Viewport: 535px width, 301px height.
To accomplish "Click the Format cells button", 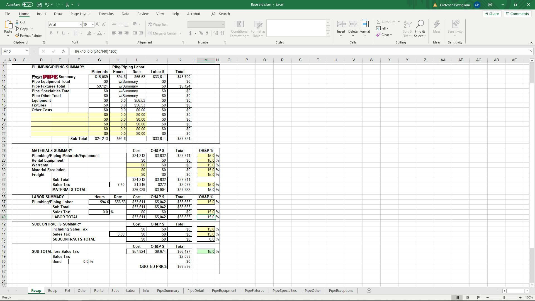I will (364, 29).
